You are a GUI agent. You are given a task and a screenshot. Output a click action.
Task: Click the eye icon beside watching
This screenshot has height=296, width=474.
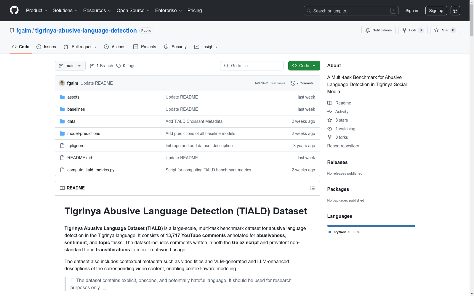point(330,129)
